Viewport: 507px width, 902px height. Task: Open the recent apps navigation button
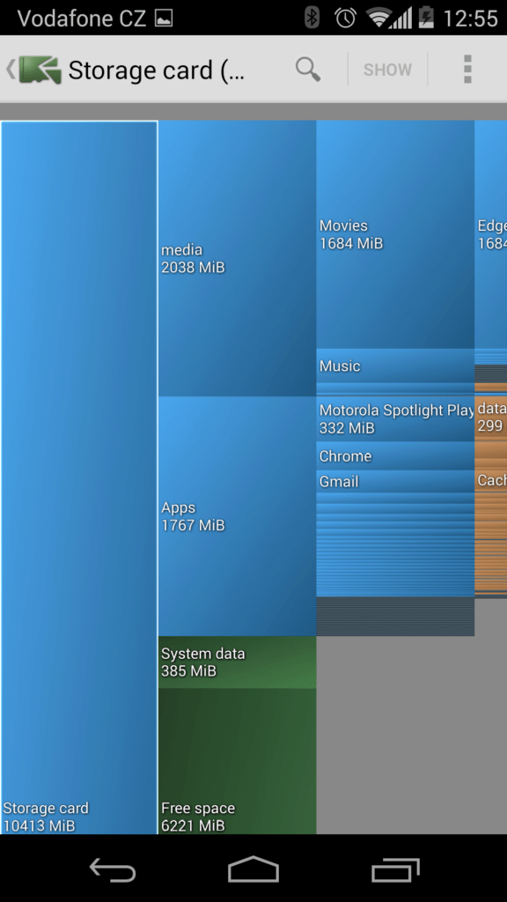tap(395, 869)
